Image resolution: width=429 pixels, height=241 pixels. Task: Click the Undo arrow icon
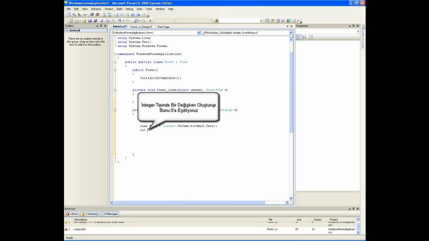[x=120, y=21]
